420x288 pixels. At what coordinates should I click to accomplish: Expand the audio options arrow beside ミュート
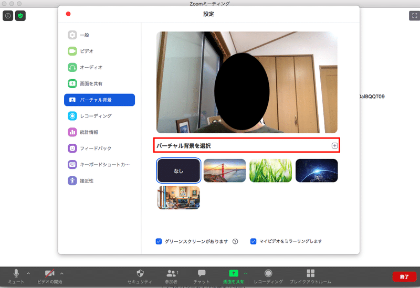28,273
